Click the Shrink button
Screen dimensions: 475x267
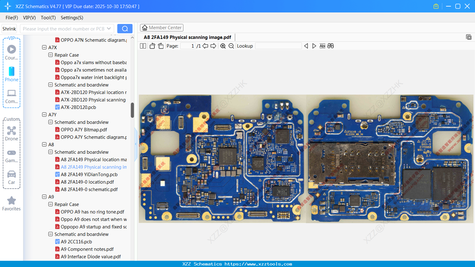click(9, 29)
